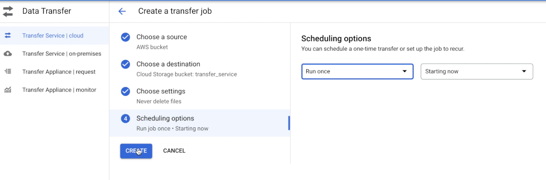This screenshot has width=546, height=180.
Task: Click the cloud upload icon for on-premises
Action: pyautogui.click(x=8, y=54)
